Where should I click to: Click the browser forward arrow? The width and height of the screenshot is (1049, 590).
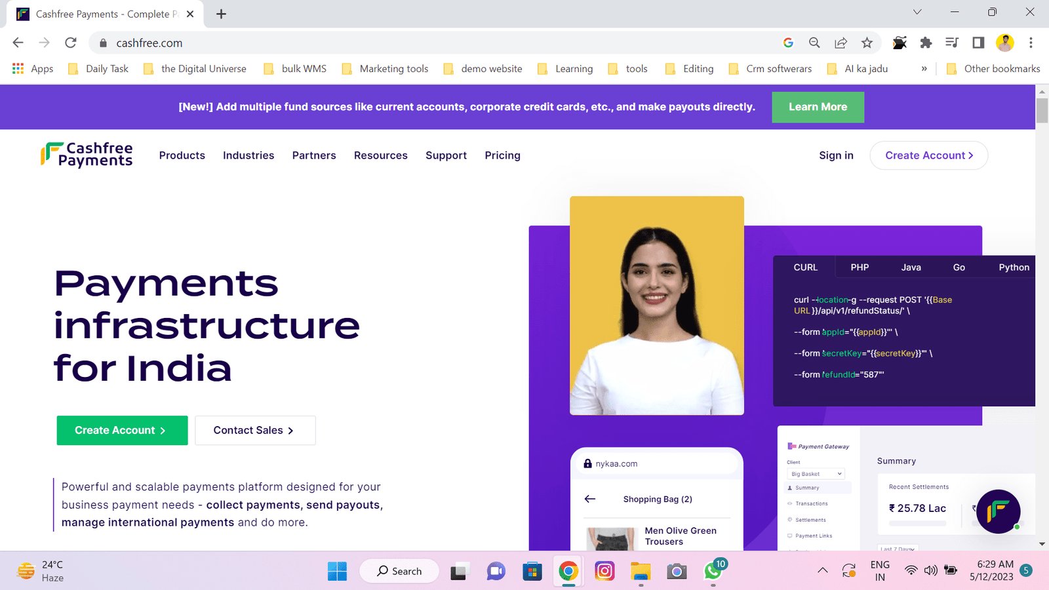(x=44, y=43)
